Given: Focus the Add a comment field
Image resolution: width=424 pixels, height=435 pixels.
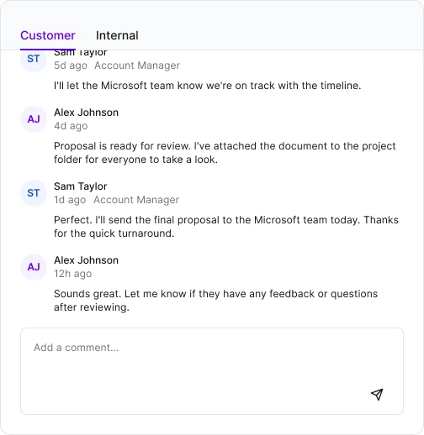Looking at the screenshot, I should click(212, 371).
